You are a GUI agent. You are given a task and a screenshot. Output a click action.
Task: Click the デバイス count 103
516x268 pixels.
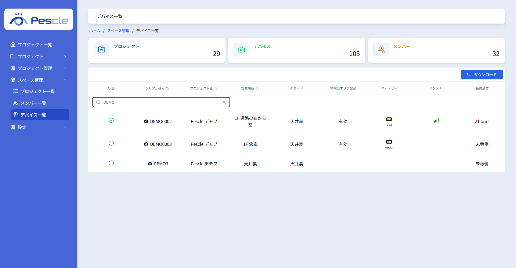(354, 54)
